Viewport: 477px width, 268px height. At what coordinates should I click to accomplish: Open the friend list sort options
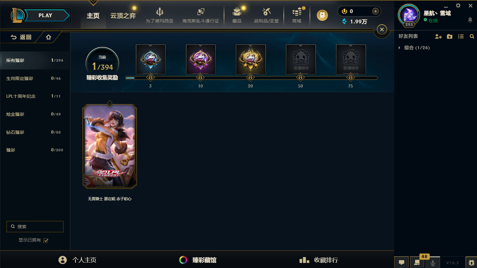pyautogui.click(x=461, y=36)
